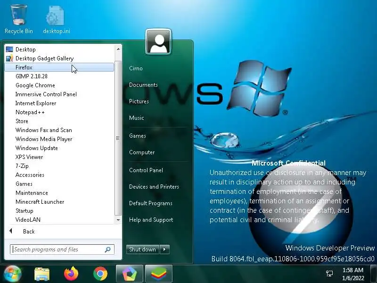Expand the Games folder in programs list
Viewport: 377px width, 283px height.
tap(59, 184)
